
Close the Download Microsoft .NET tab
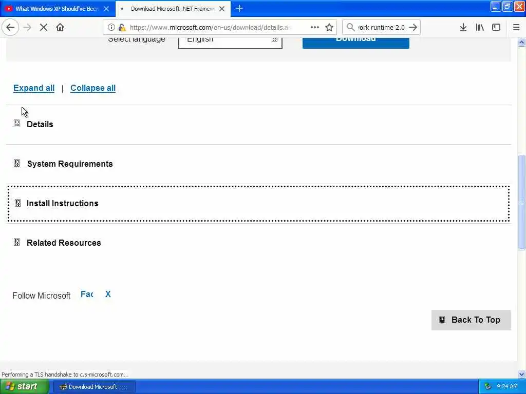222,9
